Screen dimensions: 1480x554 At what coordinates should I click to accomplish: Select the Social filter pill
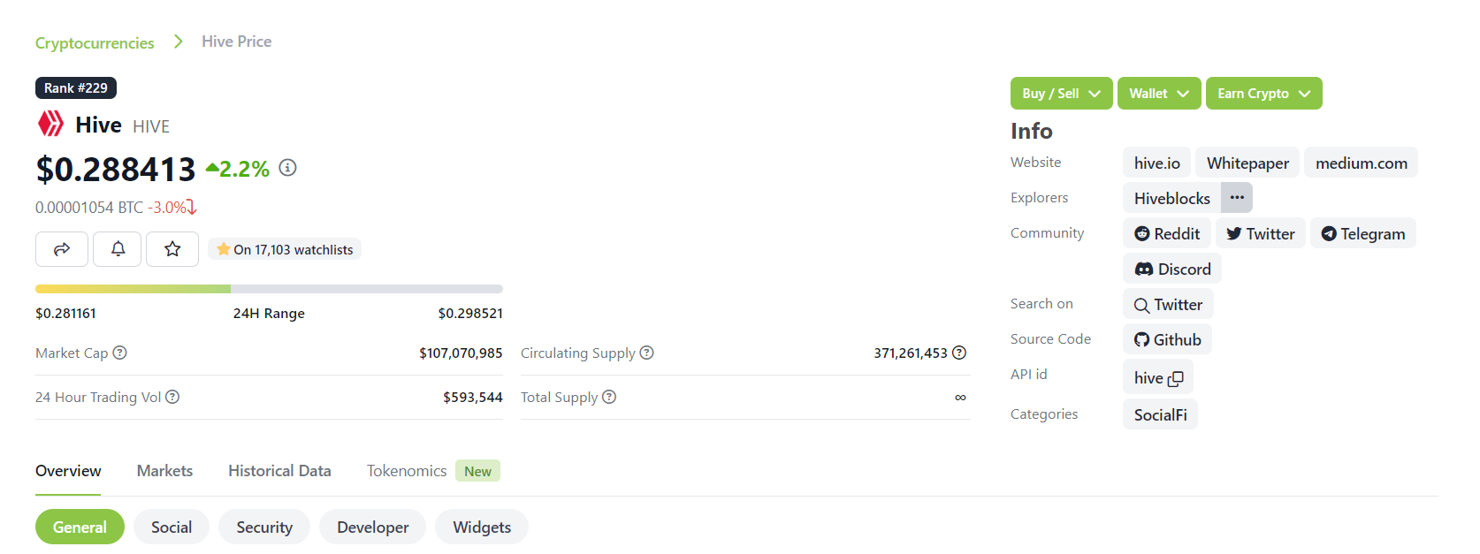click(172, 527)
